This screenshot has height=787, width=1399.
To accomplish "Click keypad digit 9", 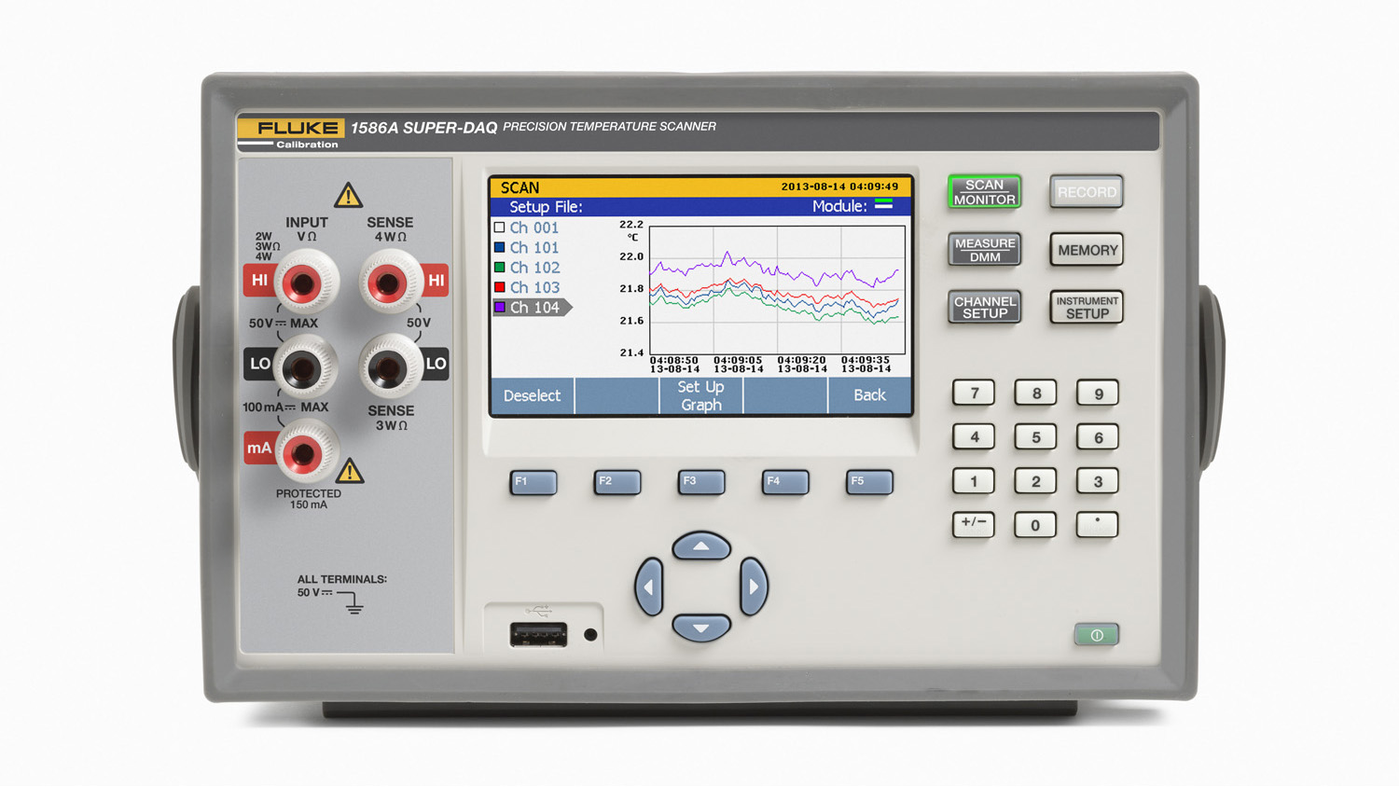I will pyautogui.click(x=1098, y=393).
